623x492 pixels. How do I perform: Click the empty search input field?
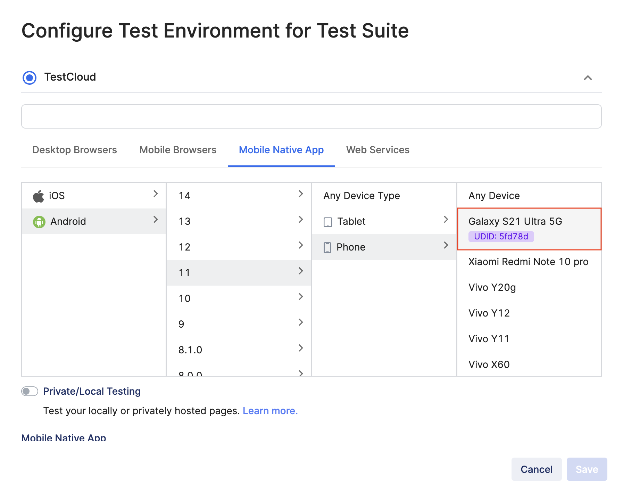(311, 116)
